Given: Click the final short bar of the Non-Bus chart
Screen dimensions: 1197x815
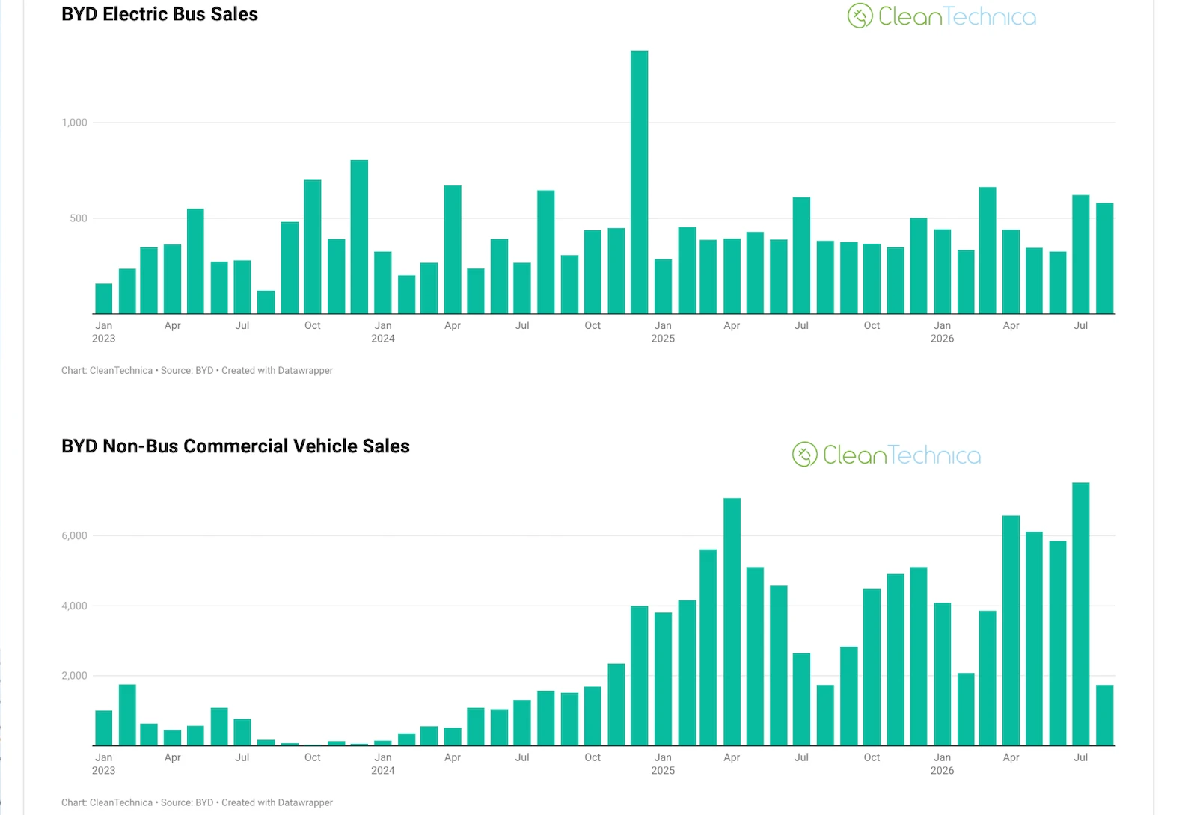Looking at the screenshot, I should pyautogui.click(x=1105, y=716).
